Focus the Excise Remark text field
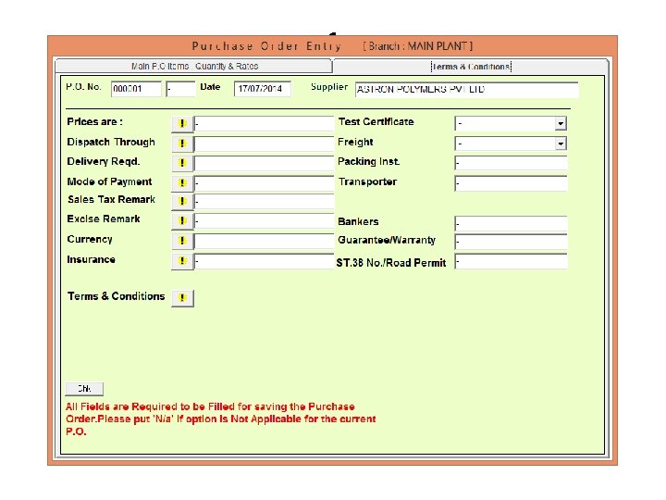The width and height of the screenshot is (666, 500). 265,221
